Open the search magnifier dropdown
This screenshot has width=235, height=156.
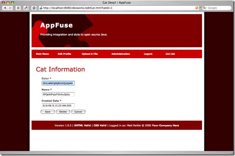pos(204,8)
